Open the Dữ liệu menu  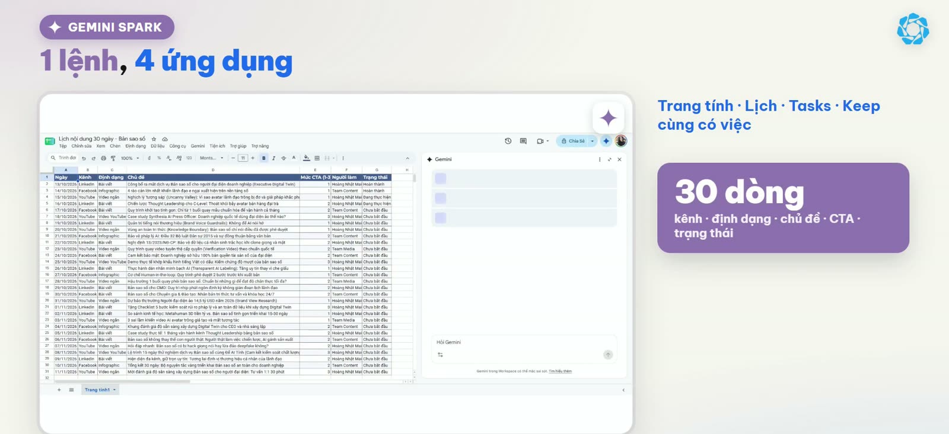pos(158,146)
